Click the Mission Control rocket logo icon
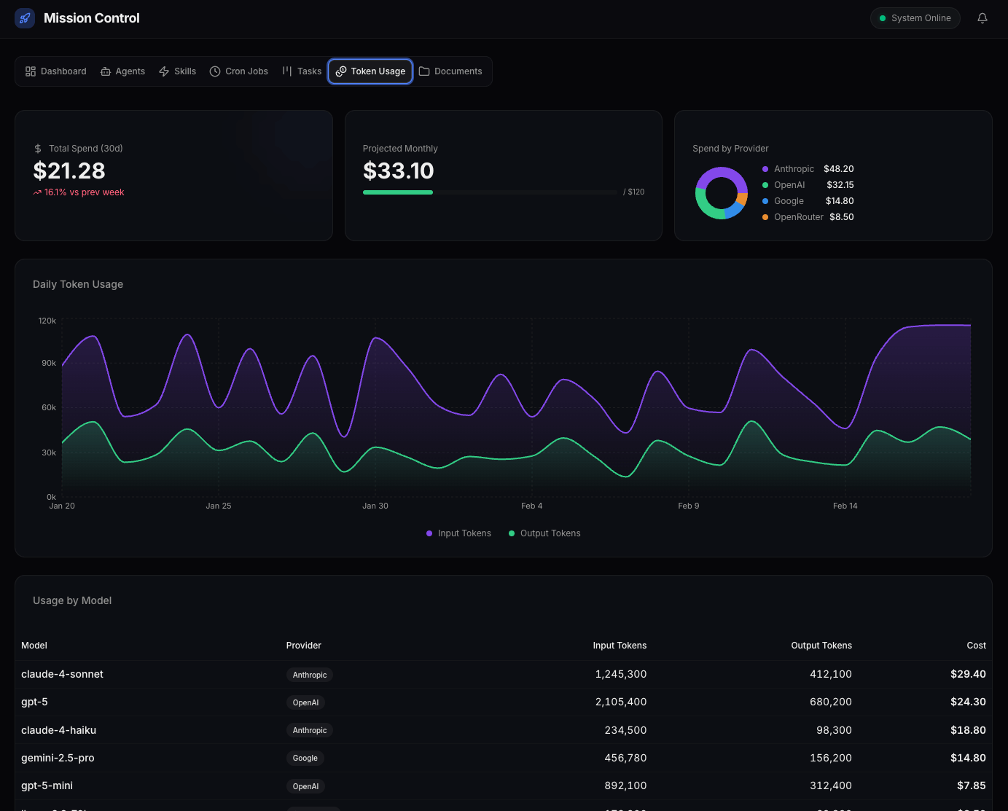 point(25,18)
